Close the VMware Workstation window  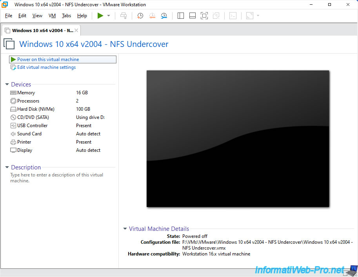pos(348,5)
